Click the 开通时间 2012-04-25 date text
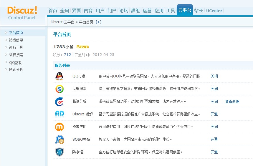253x166 pixels. pos(94,55)
